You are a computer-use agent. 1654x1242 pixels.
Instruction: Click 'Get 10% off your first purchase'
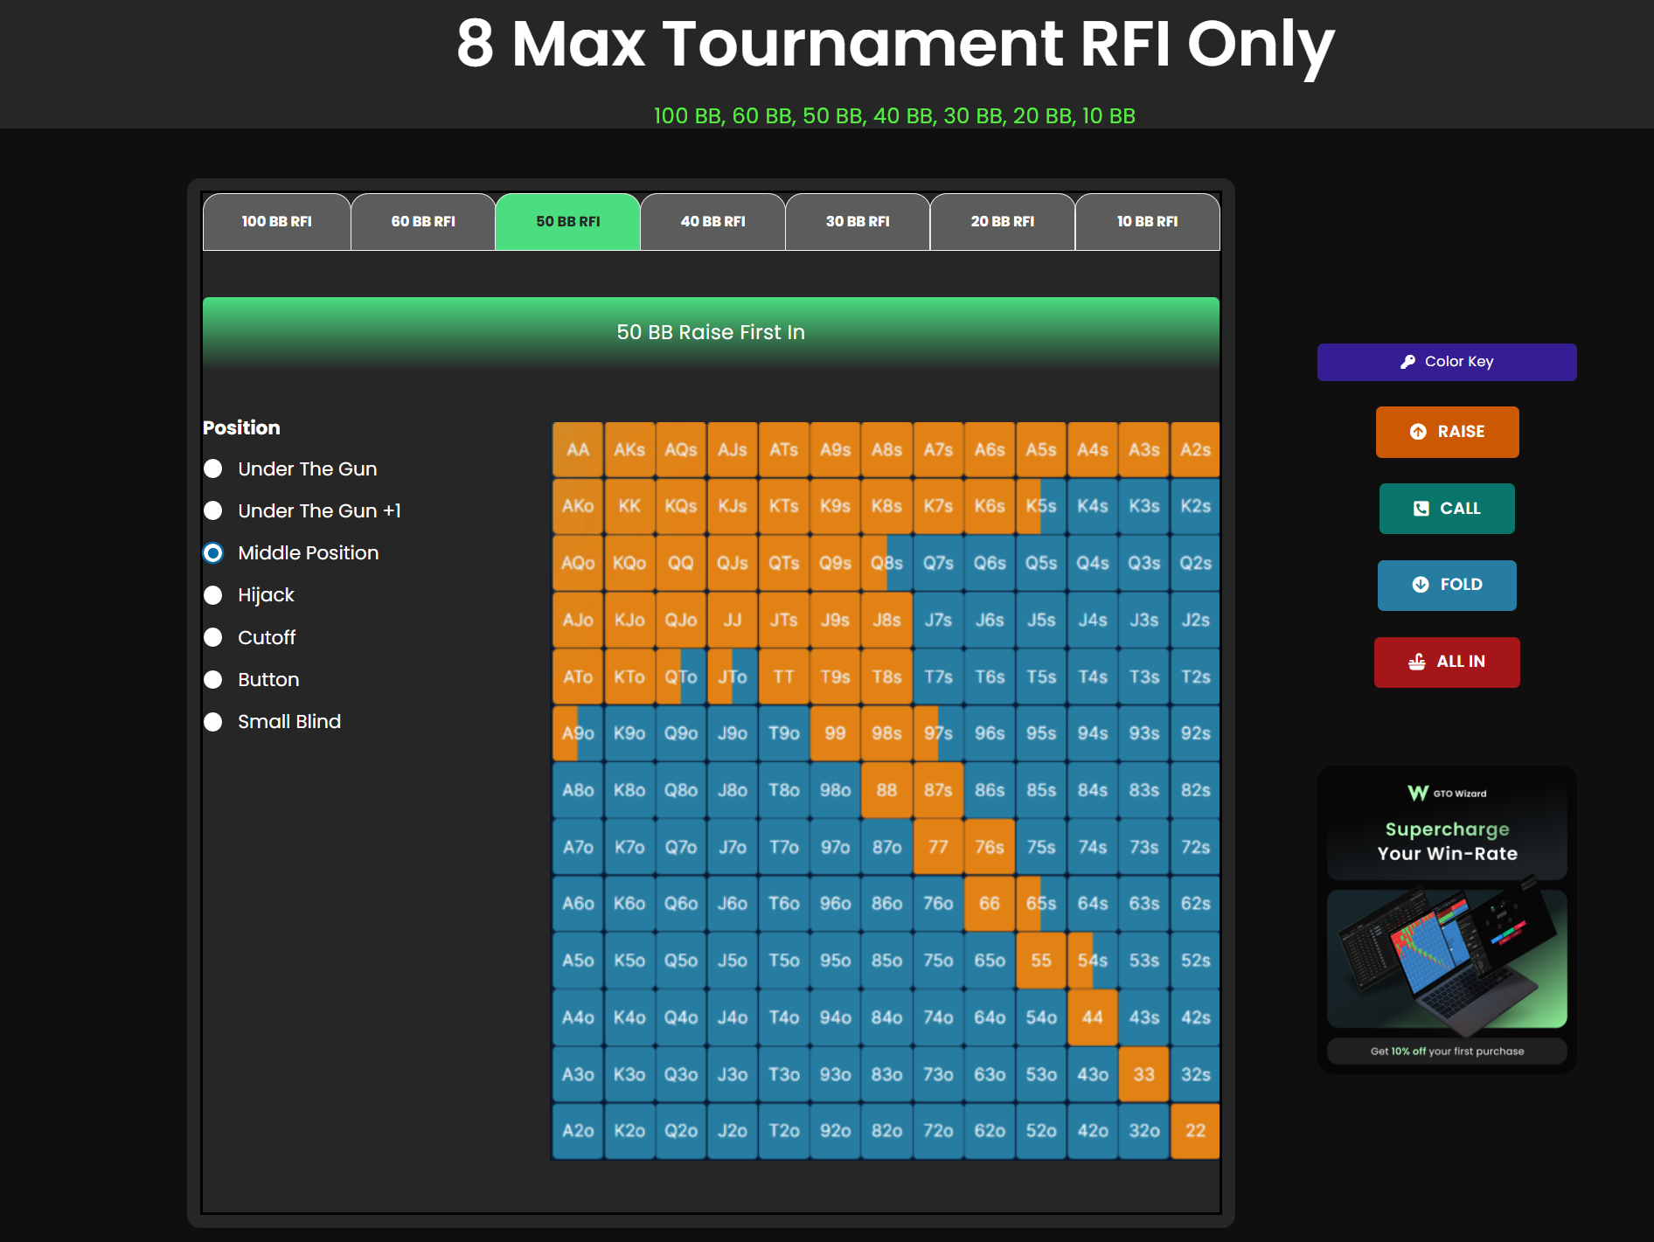(1447, 1051)
